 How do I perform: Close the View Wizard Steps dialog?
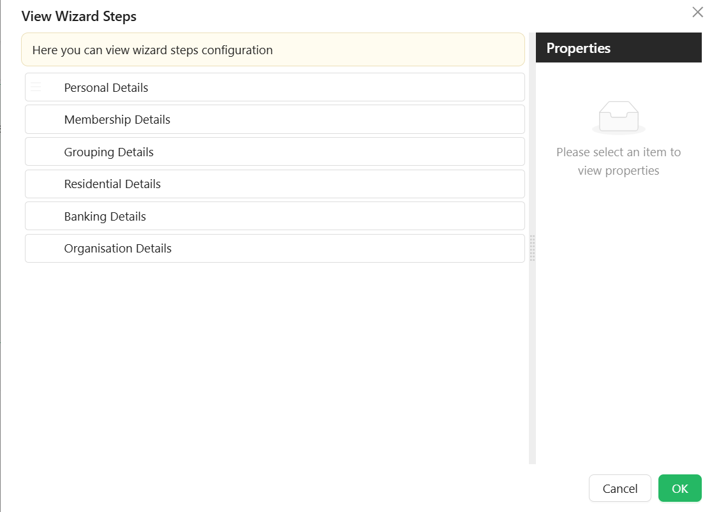click(697, 12)
